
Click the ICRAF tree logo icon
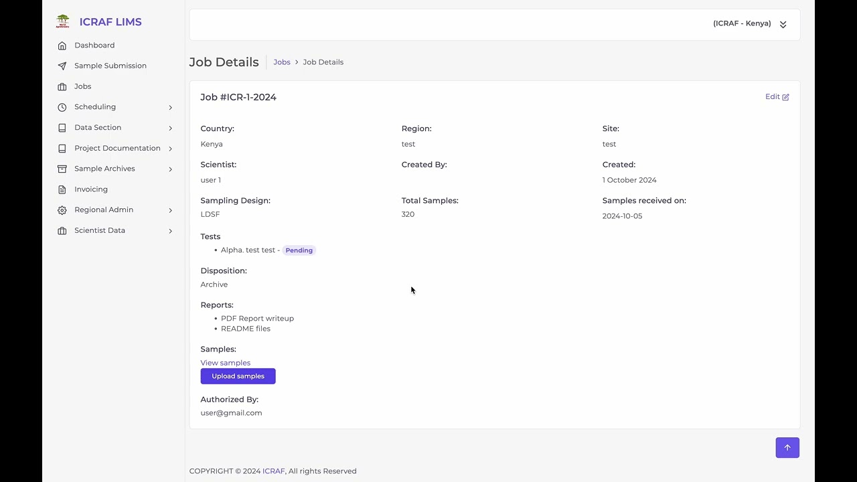pyautogui.click(x=62, y=21)
